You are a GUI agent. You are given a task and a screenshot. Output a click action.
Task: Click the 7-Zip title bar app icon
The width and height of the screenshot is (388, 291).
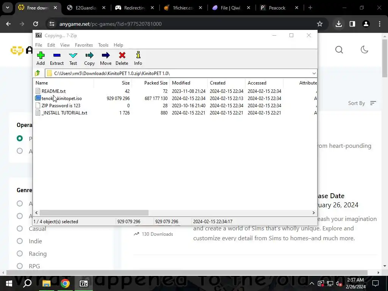click(39, 35)
